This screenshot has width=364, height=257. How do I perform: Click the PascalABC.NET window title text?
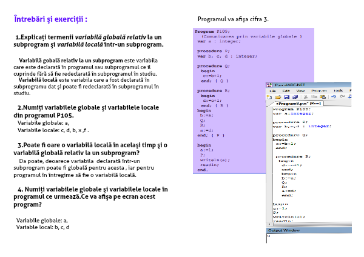[x=290, y=85]
